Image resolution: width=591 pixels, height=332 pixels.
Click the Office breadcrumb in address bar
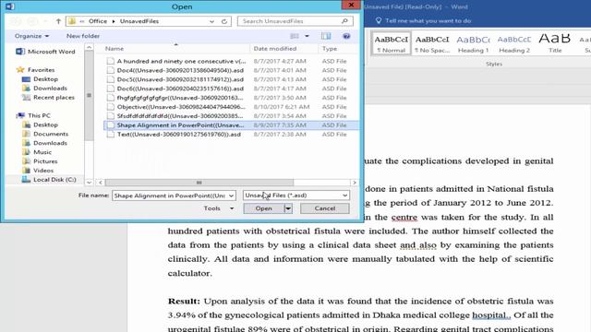pos(98,21)
